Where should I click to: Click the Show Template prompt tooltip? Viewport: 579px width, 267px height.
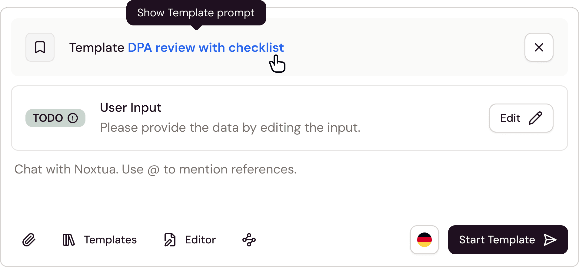[196, 13]
